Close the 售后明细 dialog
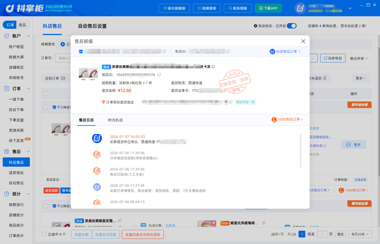The width and height of the screenshot is (380, 244). (x=303, y=41)
